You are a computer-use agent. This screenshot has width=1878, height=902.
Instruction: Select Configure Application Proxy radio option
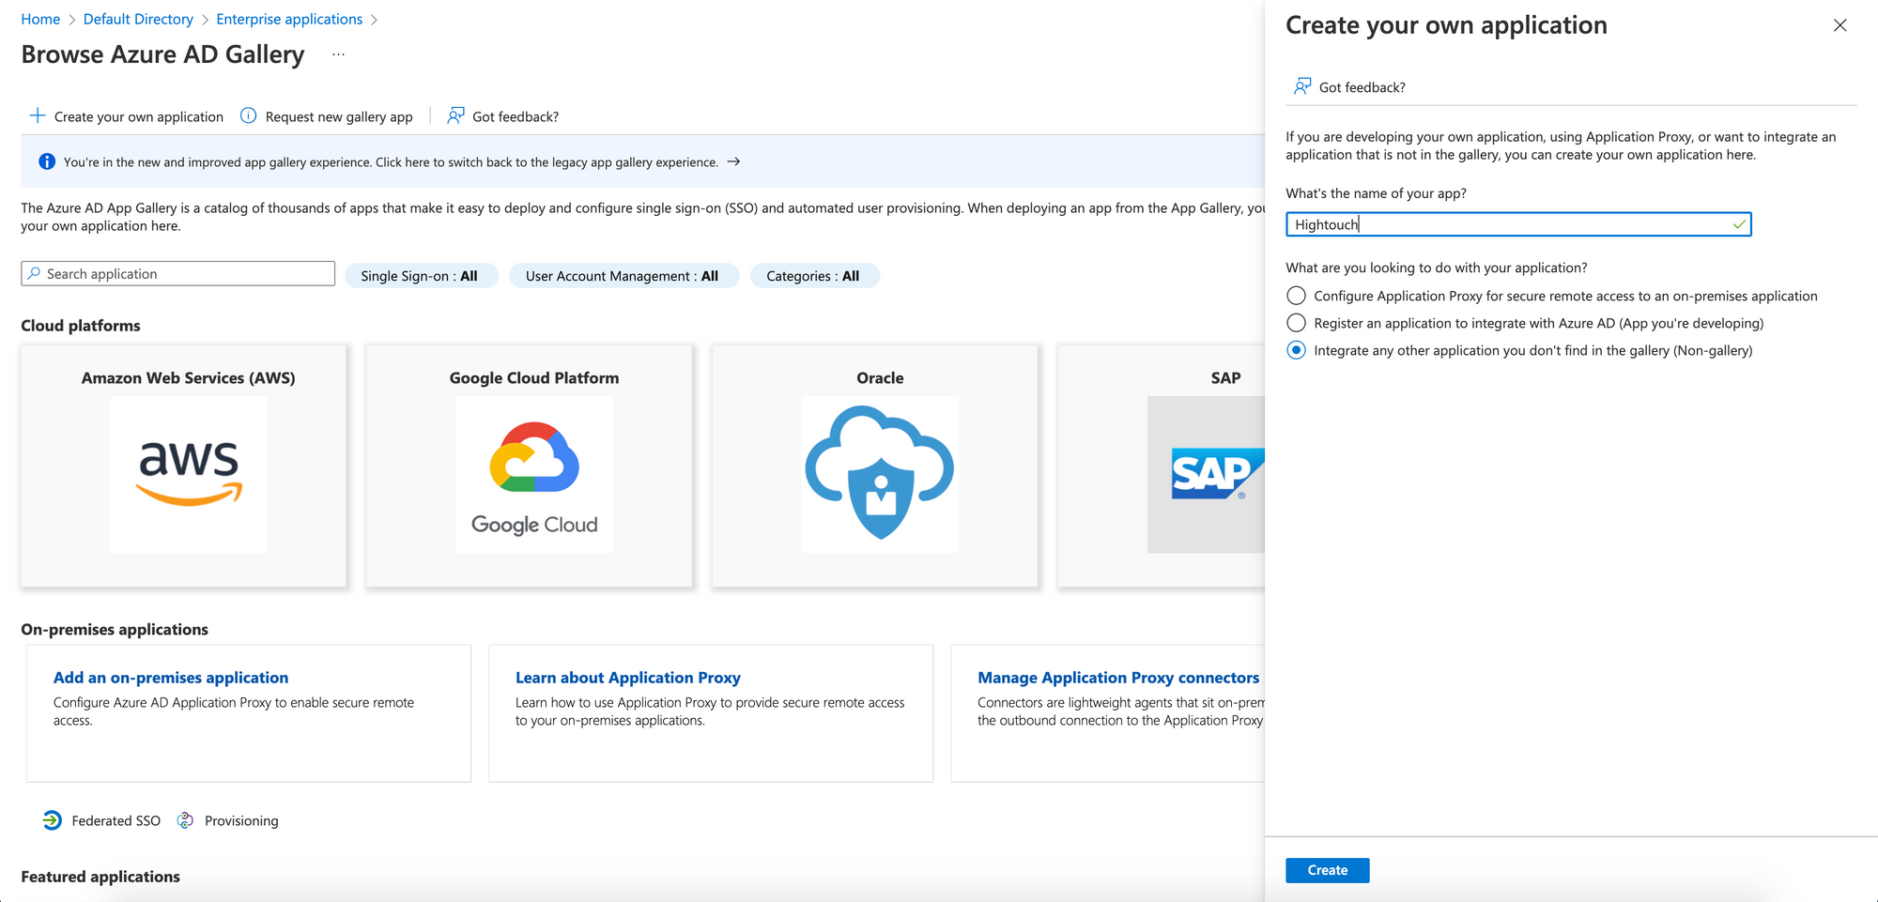[x=1297, y=296]
